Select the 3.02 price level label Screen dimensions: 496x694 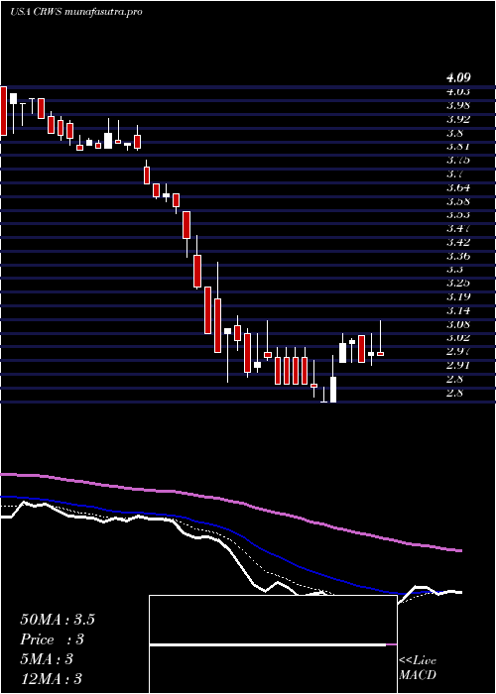(x=458, y=338)
